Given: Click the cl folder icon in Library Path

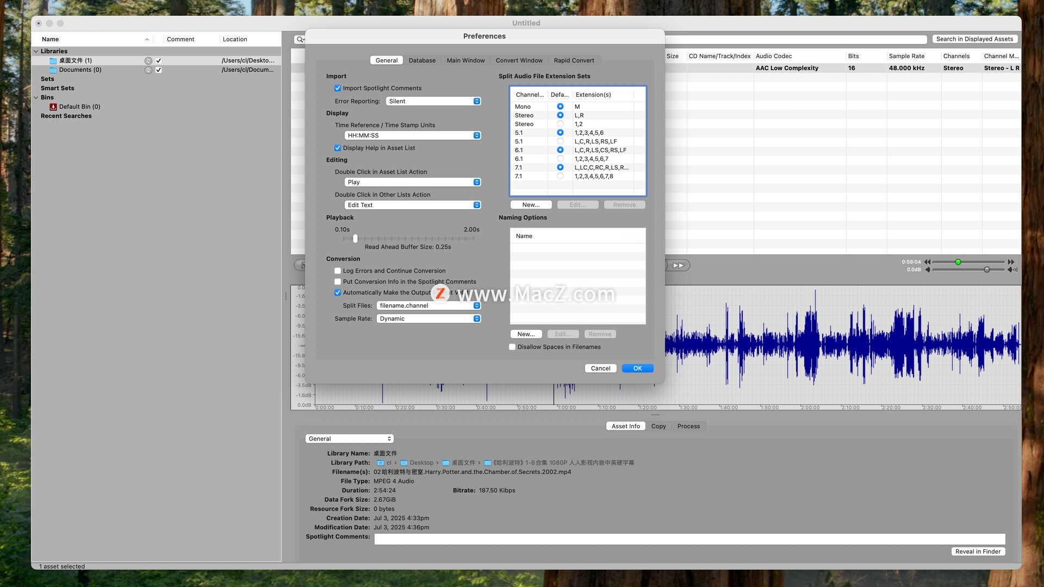Looking at the screenshot, I should coord(381,463).
